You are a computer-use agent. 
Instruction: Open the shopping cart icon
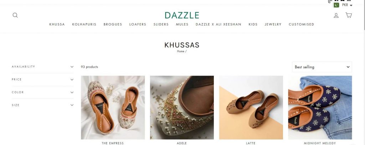[349, 15]
